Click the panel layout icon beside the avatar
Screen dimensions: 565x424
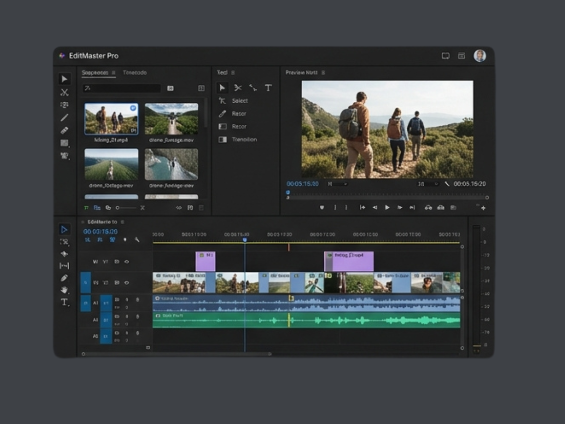(461, 56)
